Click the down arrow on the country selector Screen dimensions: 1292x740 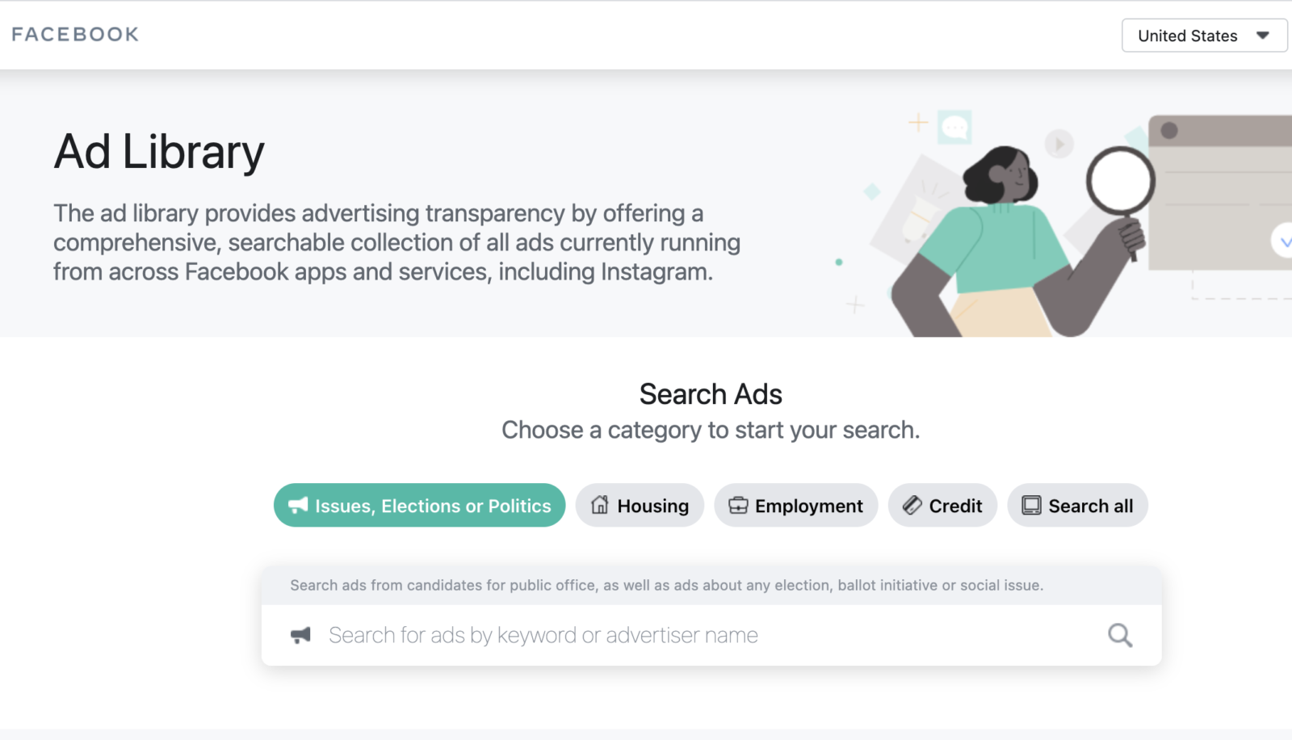[x=1262, y=35]
